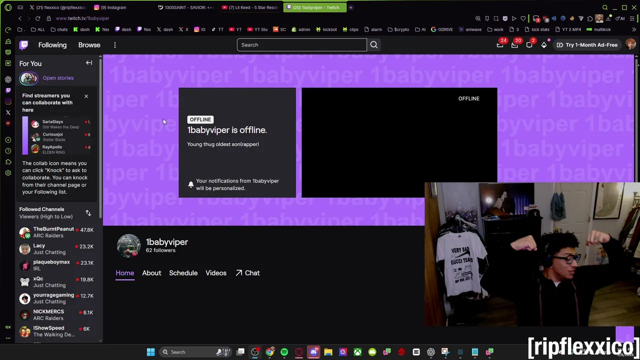
Task: Open the work bookmark folder
Action: point(495,29)
